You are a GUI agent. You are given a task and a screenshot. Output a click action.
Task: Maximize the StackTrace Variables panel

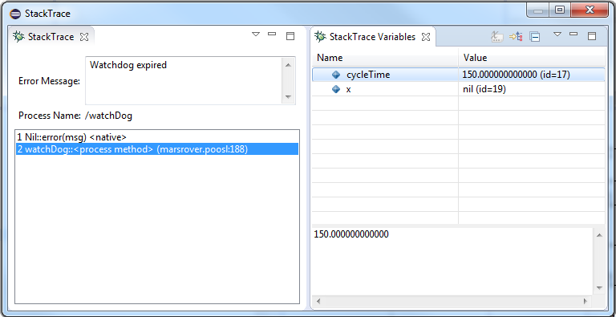(592, 36)
